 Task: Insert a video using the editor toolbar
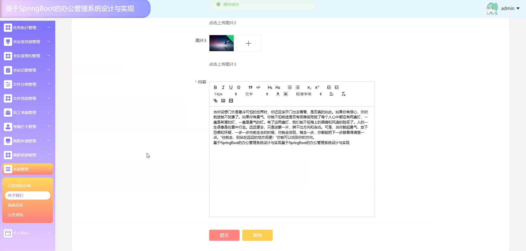click(231, 101)
